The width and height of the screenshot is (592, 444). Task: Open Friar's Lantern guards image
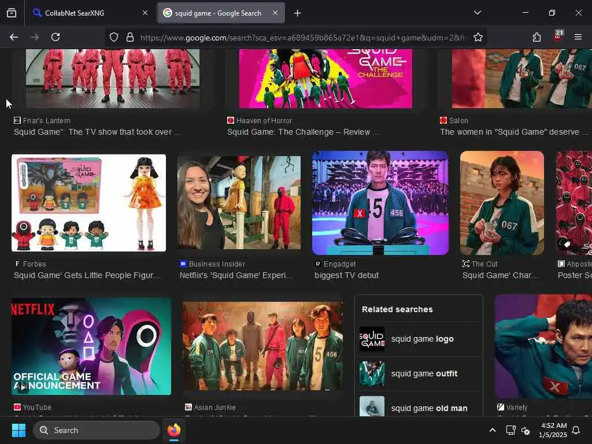tap(113, 78)
